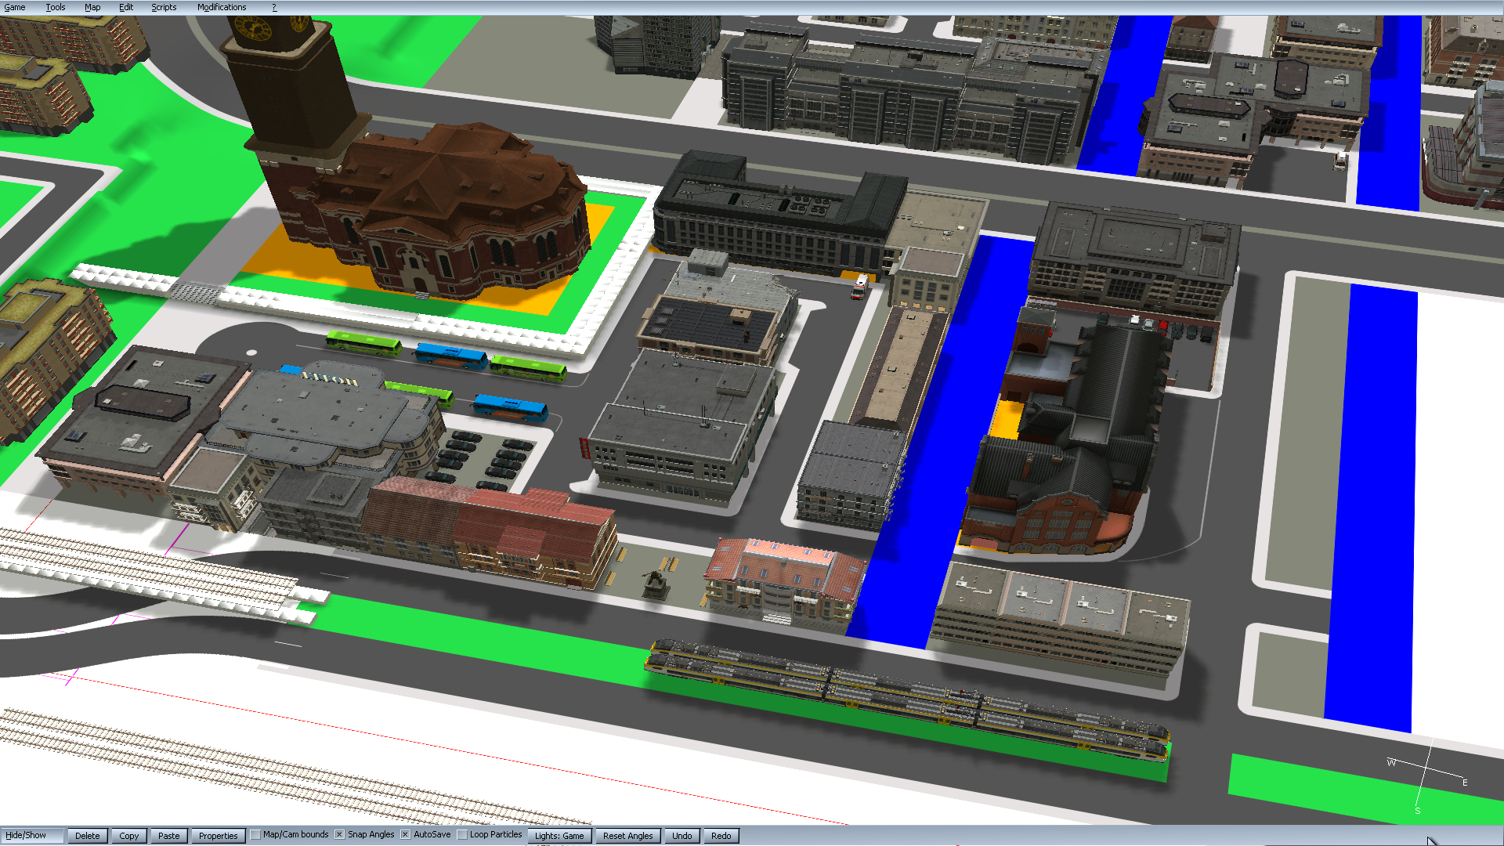This screenshot has width=1504, height=846.
Task: Open the Scripts menu
Action: pyautogui.click(x=164, y=7)
